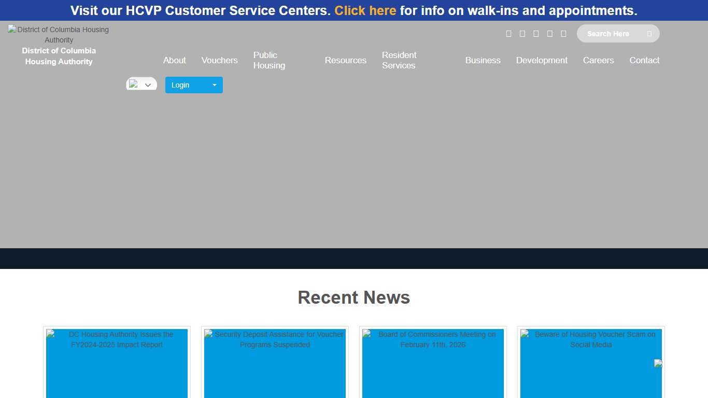Click the orange 'Click here' banner link
Screen dimensions: 708x398
click(x=365, y=10)
